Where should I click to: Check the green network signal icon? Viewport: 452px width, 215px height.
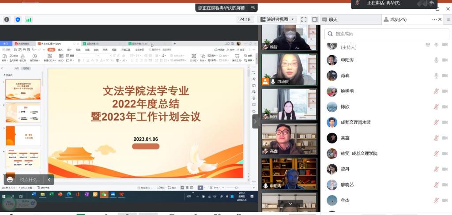coord(29,19)
